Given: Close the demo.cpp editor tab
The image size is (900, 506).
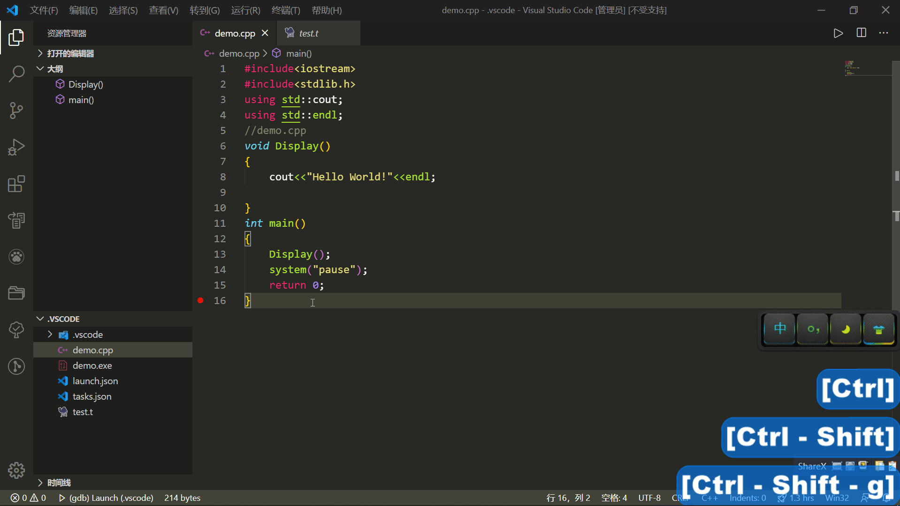Looking at the screenshot, I should [x=265, y=33].
